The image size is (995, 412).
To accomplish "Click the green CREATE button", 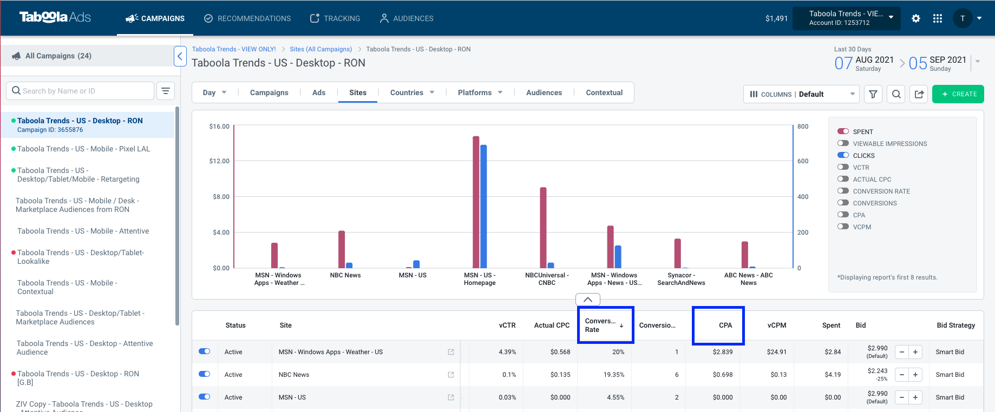I will tap(958, 94).
